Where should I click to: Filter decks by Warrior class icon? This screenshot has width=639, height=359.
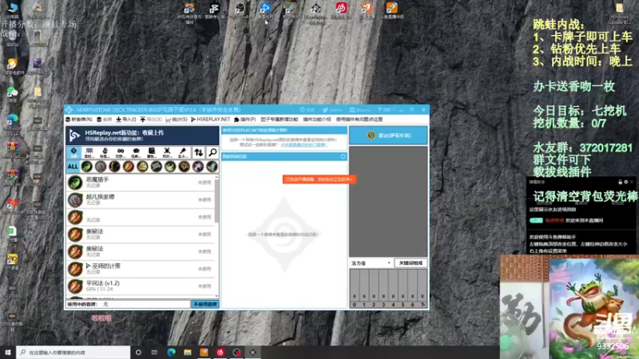(x=212, y=167)
